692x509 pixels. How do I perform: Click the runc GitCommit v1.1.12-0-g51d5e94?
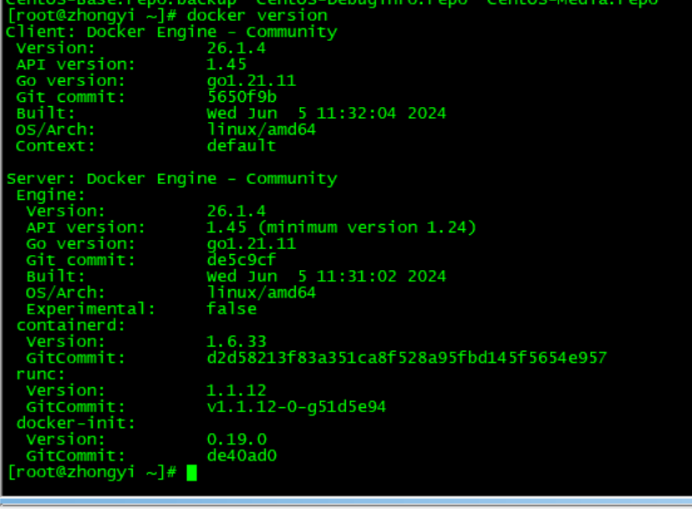tap(296, 407)
